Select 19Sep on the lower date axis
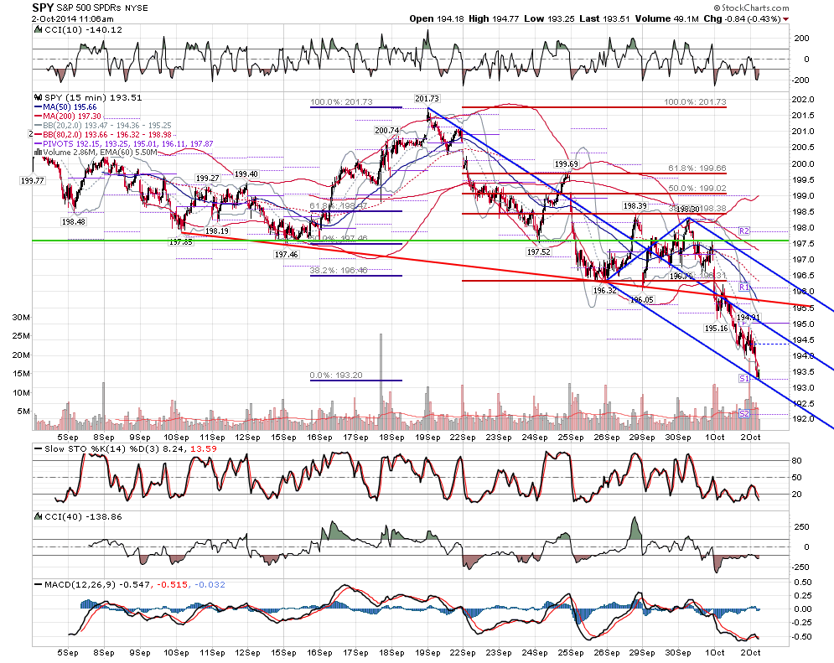834x663 pixels. (x=427, y=652)
